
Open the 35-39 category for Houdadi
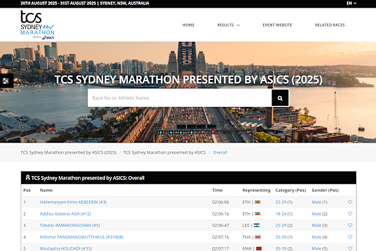[281, 248]
